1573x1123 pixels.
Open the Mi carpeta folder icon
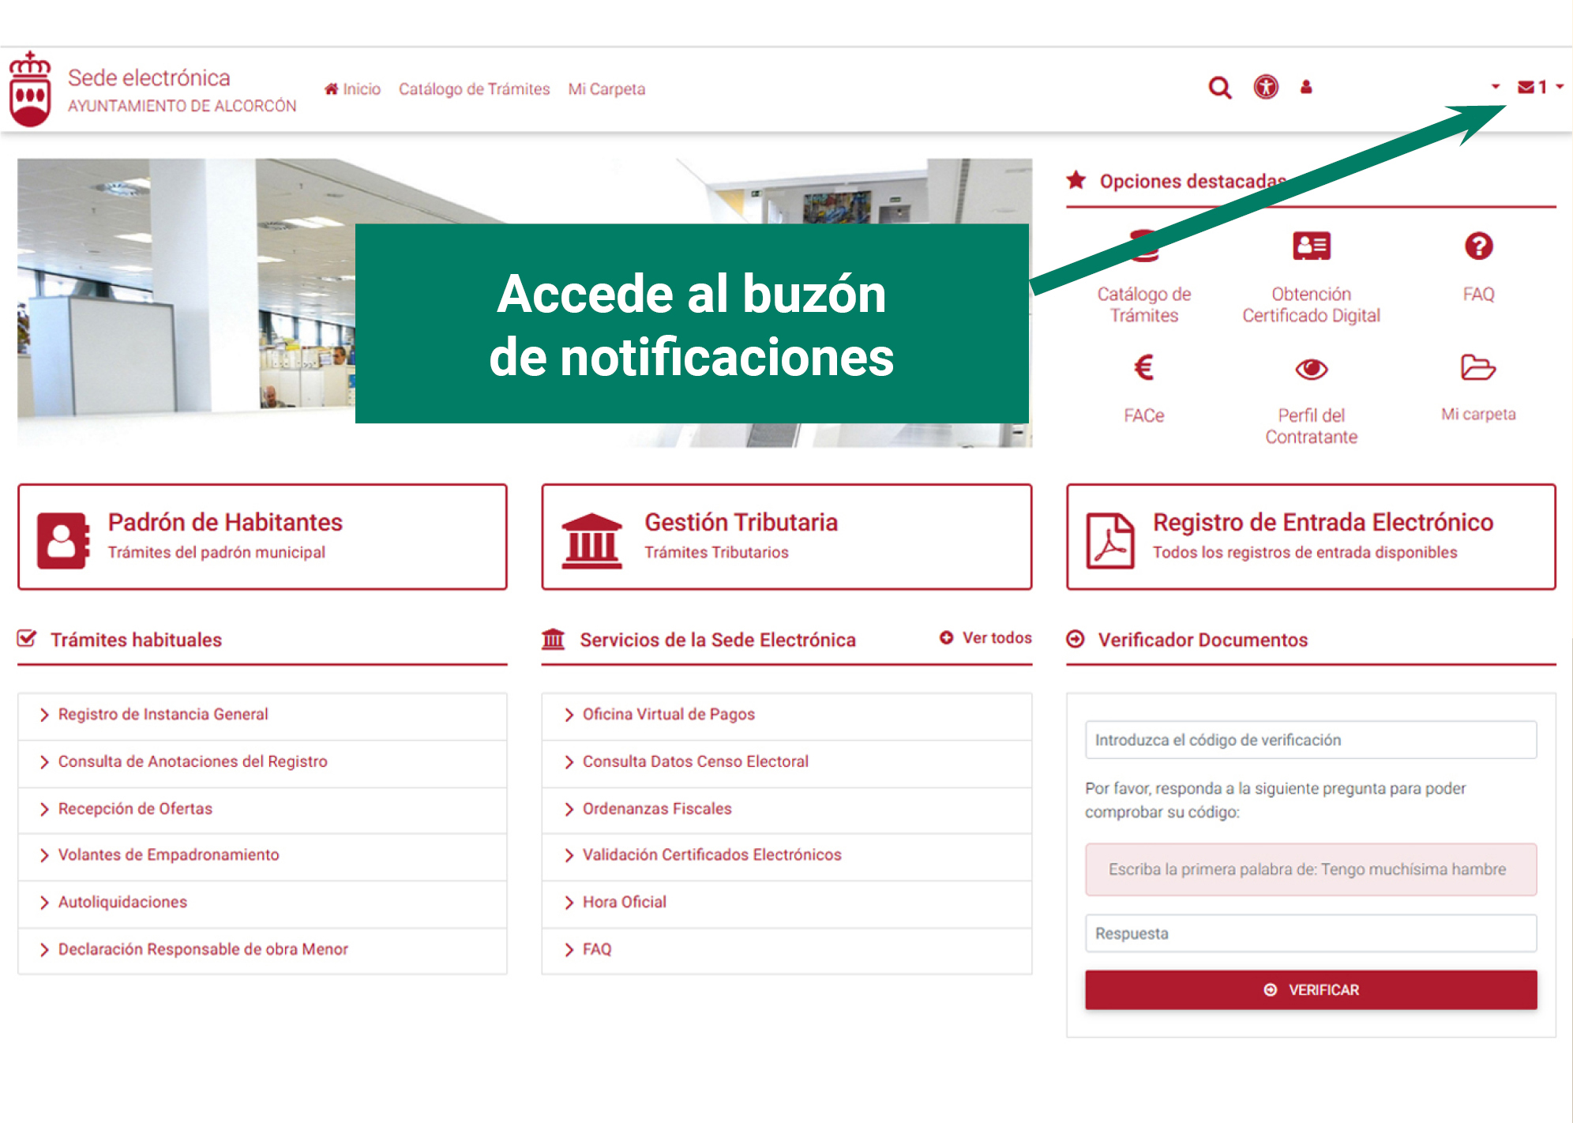pos(1477,368)
